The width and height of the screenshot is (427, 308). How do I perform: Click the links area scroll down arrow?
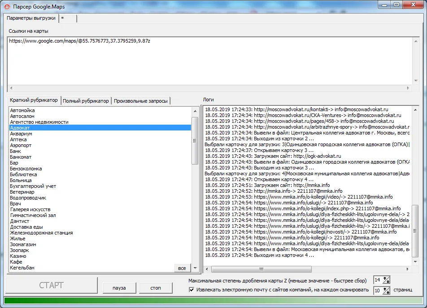pyautogui.click(x=416, y=81)
